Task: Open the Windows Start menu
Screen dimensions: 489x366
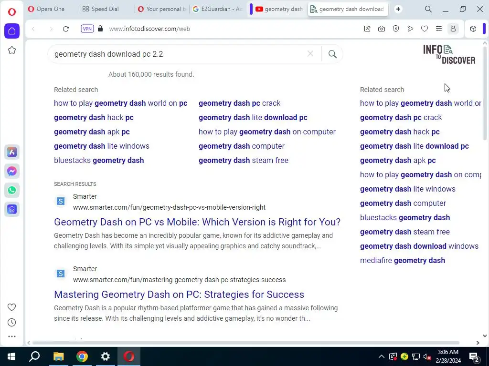Action: (x=11, y=356)
